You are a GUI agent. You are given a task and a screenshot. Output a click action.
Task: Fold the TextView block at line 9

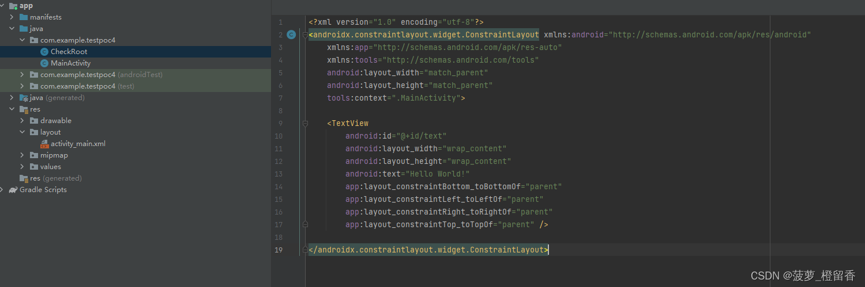pyautogui.click(x=305, y=123)
